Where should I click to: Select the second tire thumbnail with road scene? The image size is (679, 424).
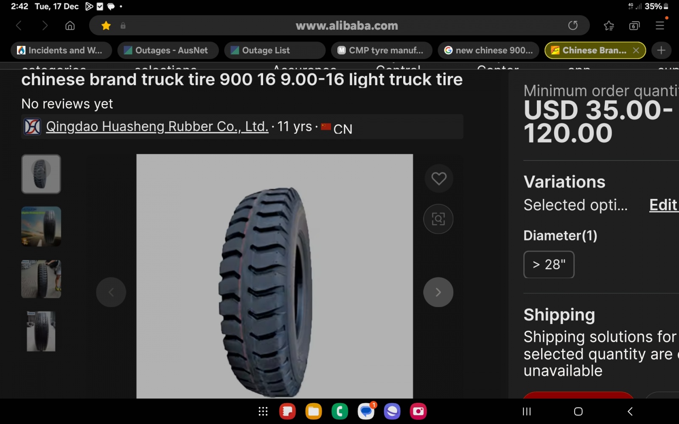pos(41,226)
